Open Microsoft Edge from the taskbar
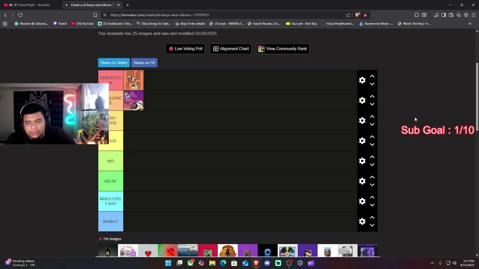Image resolution: width=479 pixels, height=269 pixels. (223, 263)
